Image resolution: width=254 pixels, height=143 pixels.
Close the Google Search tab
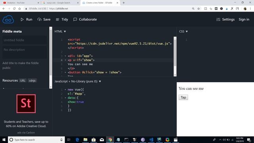point(78,3)
